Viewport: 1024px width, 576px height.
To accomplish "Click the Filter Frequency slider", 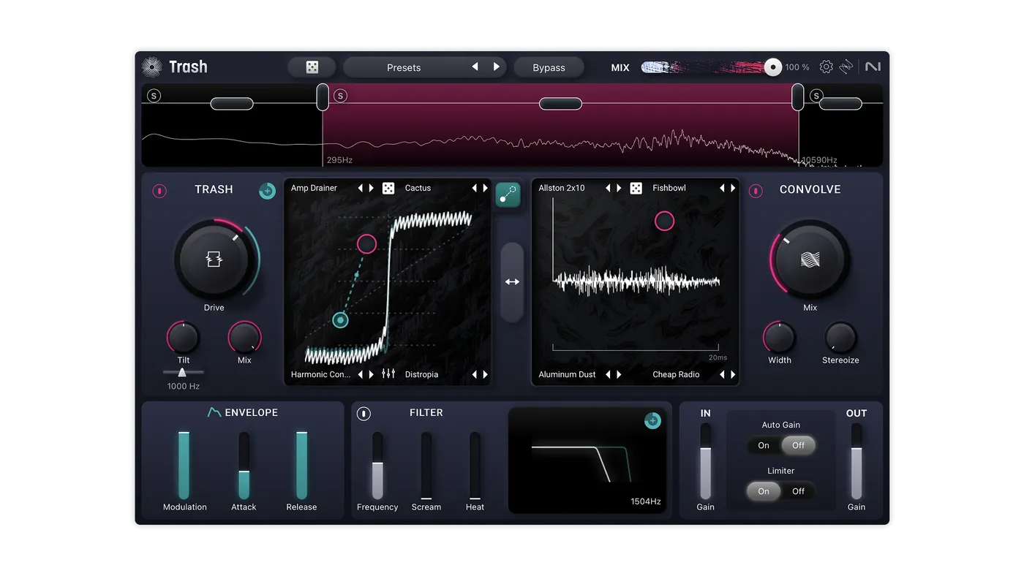I will [x=377, y=466].
